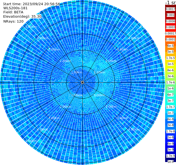This screenshot has width=176, height=165.
Task: Select the NRays: 120 label
Action: coord(13,21)
